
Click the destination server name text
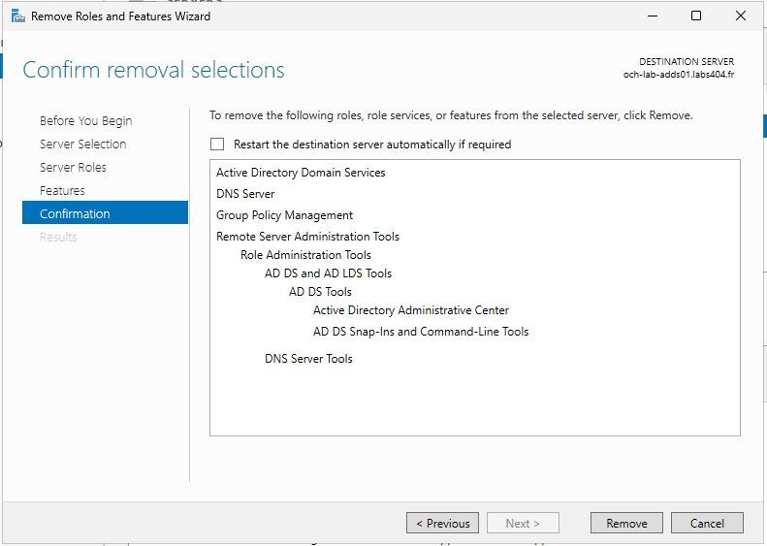[679, 75]
